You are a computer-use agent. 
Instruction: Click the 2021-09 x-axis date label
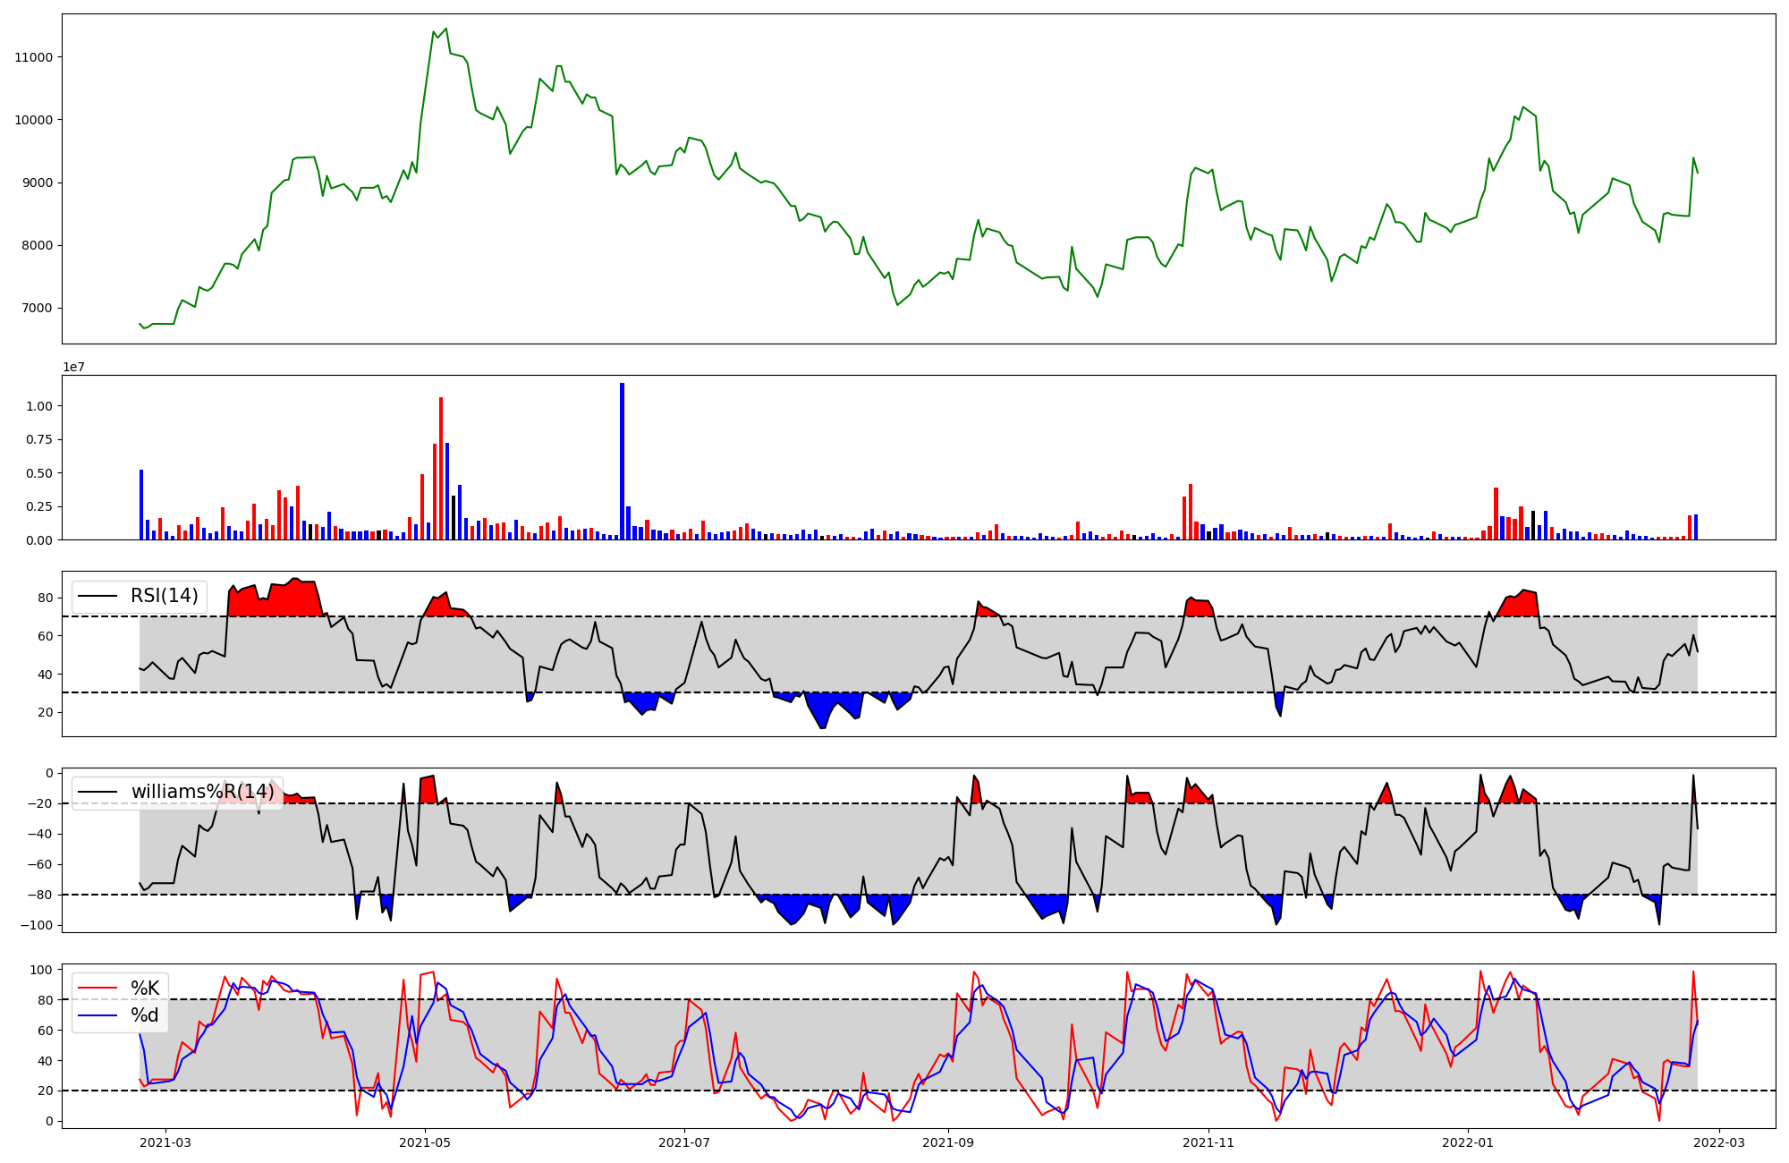pos(948,1142)
